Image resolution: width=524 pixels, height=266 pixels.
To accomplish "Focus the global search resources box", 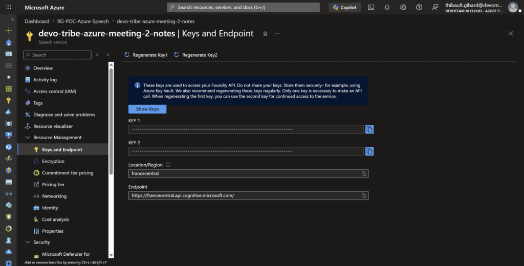I will (x=243, y=7).
